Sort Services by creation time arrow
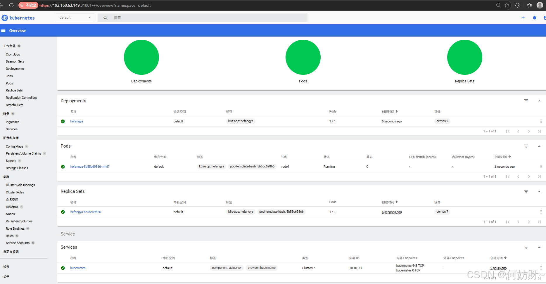Image resolution: width=546 pixels, height=284 pixels. pyautogui.click(x=505, y=258)
